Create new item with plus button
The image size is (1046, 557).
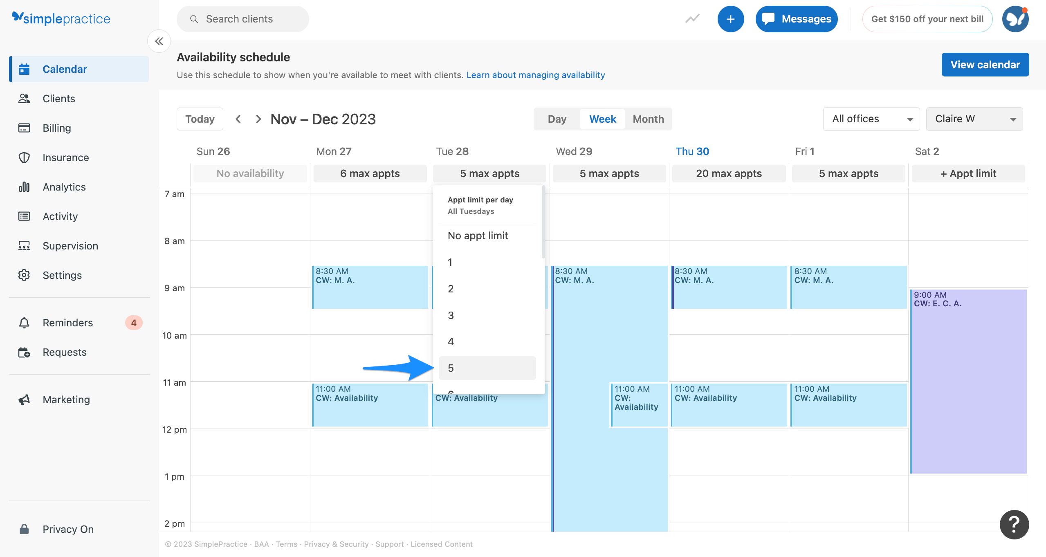pos(731,19)
